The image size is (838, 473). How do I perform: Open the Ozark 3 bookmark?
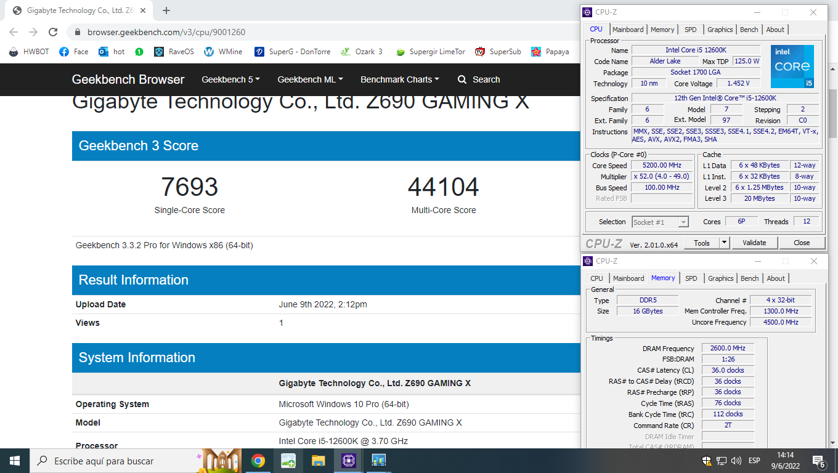coord(362,52)
